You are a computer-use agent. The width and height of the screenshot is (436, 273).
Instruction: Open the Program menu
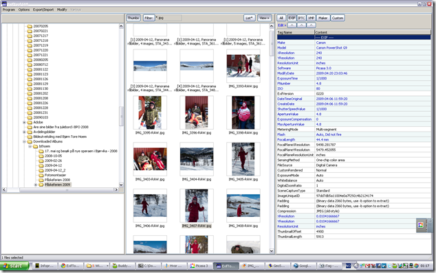click(9, 10)
